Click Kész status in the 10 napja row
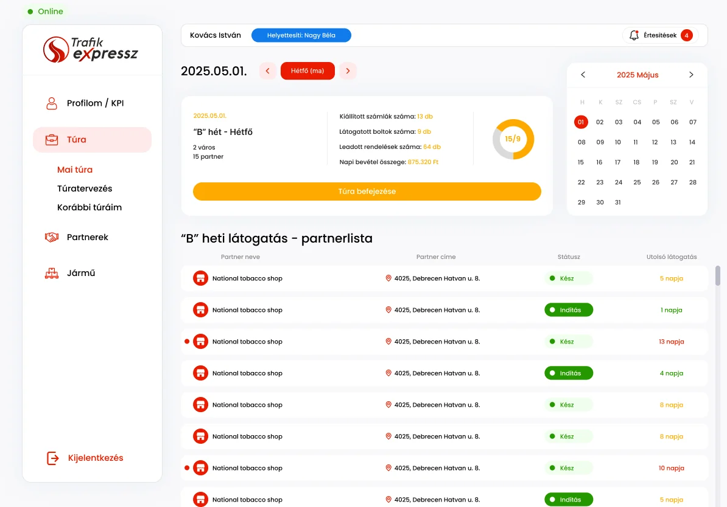This screenshot has height=507, width=727. pos(569,468)
